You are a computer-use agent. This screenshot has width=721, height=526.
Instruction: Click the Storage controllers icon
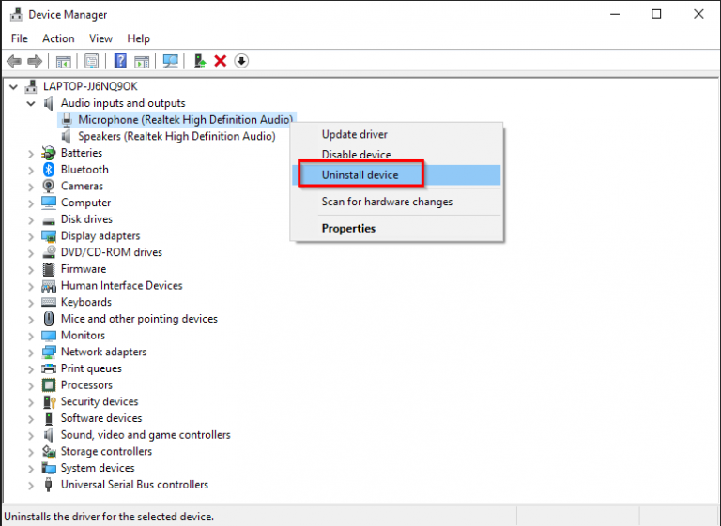coord(49,452)
